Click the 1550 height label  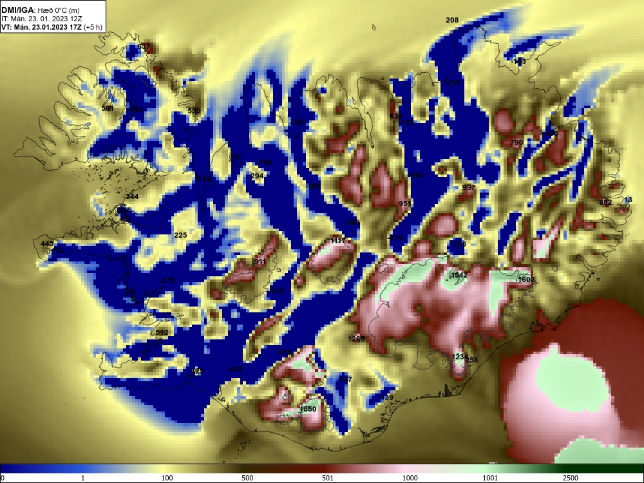(x=308, y=409)
